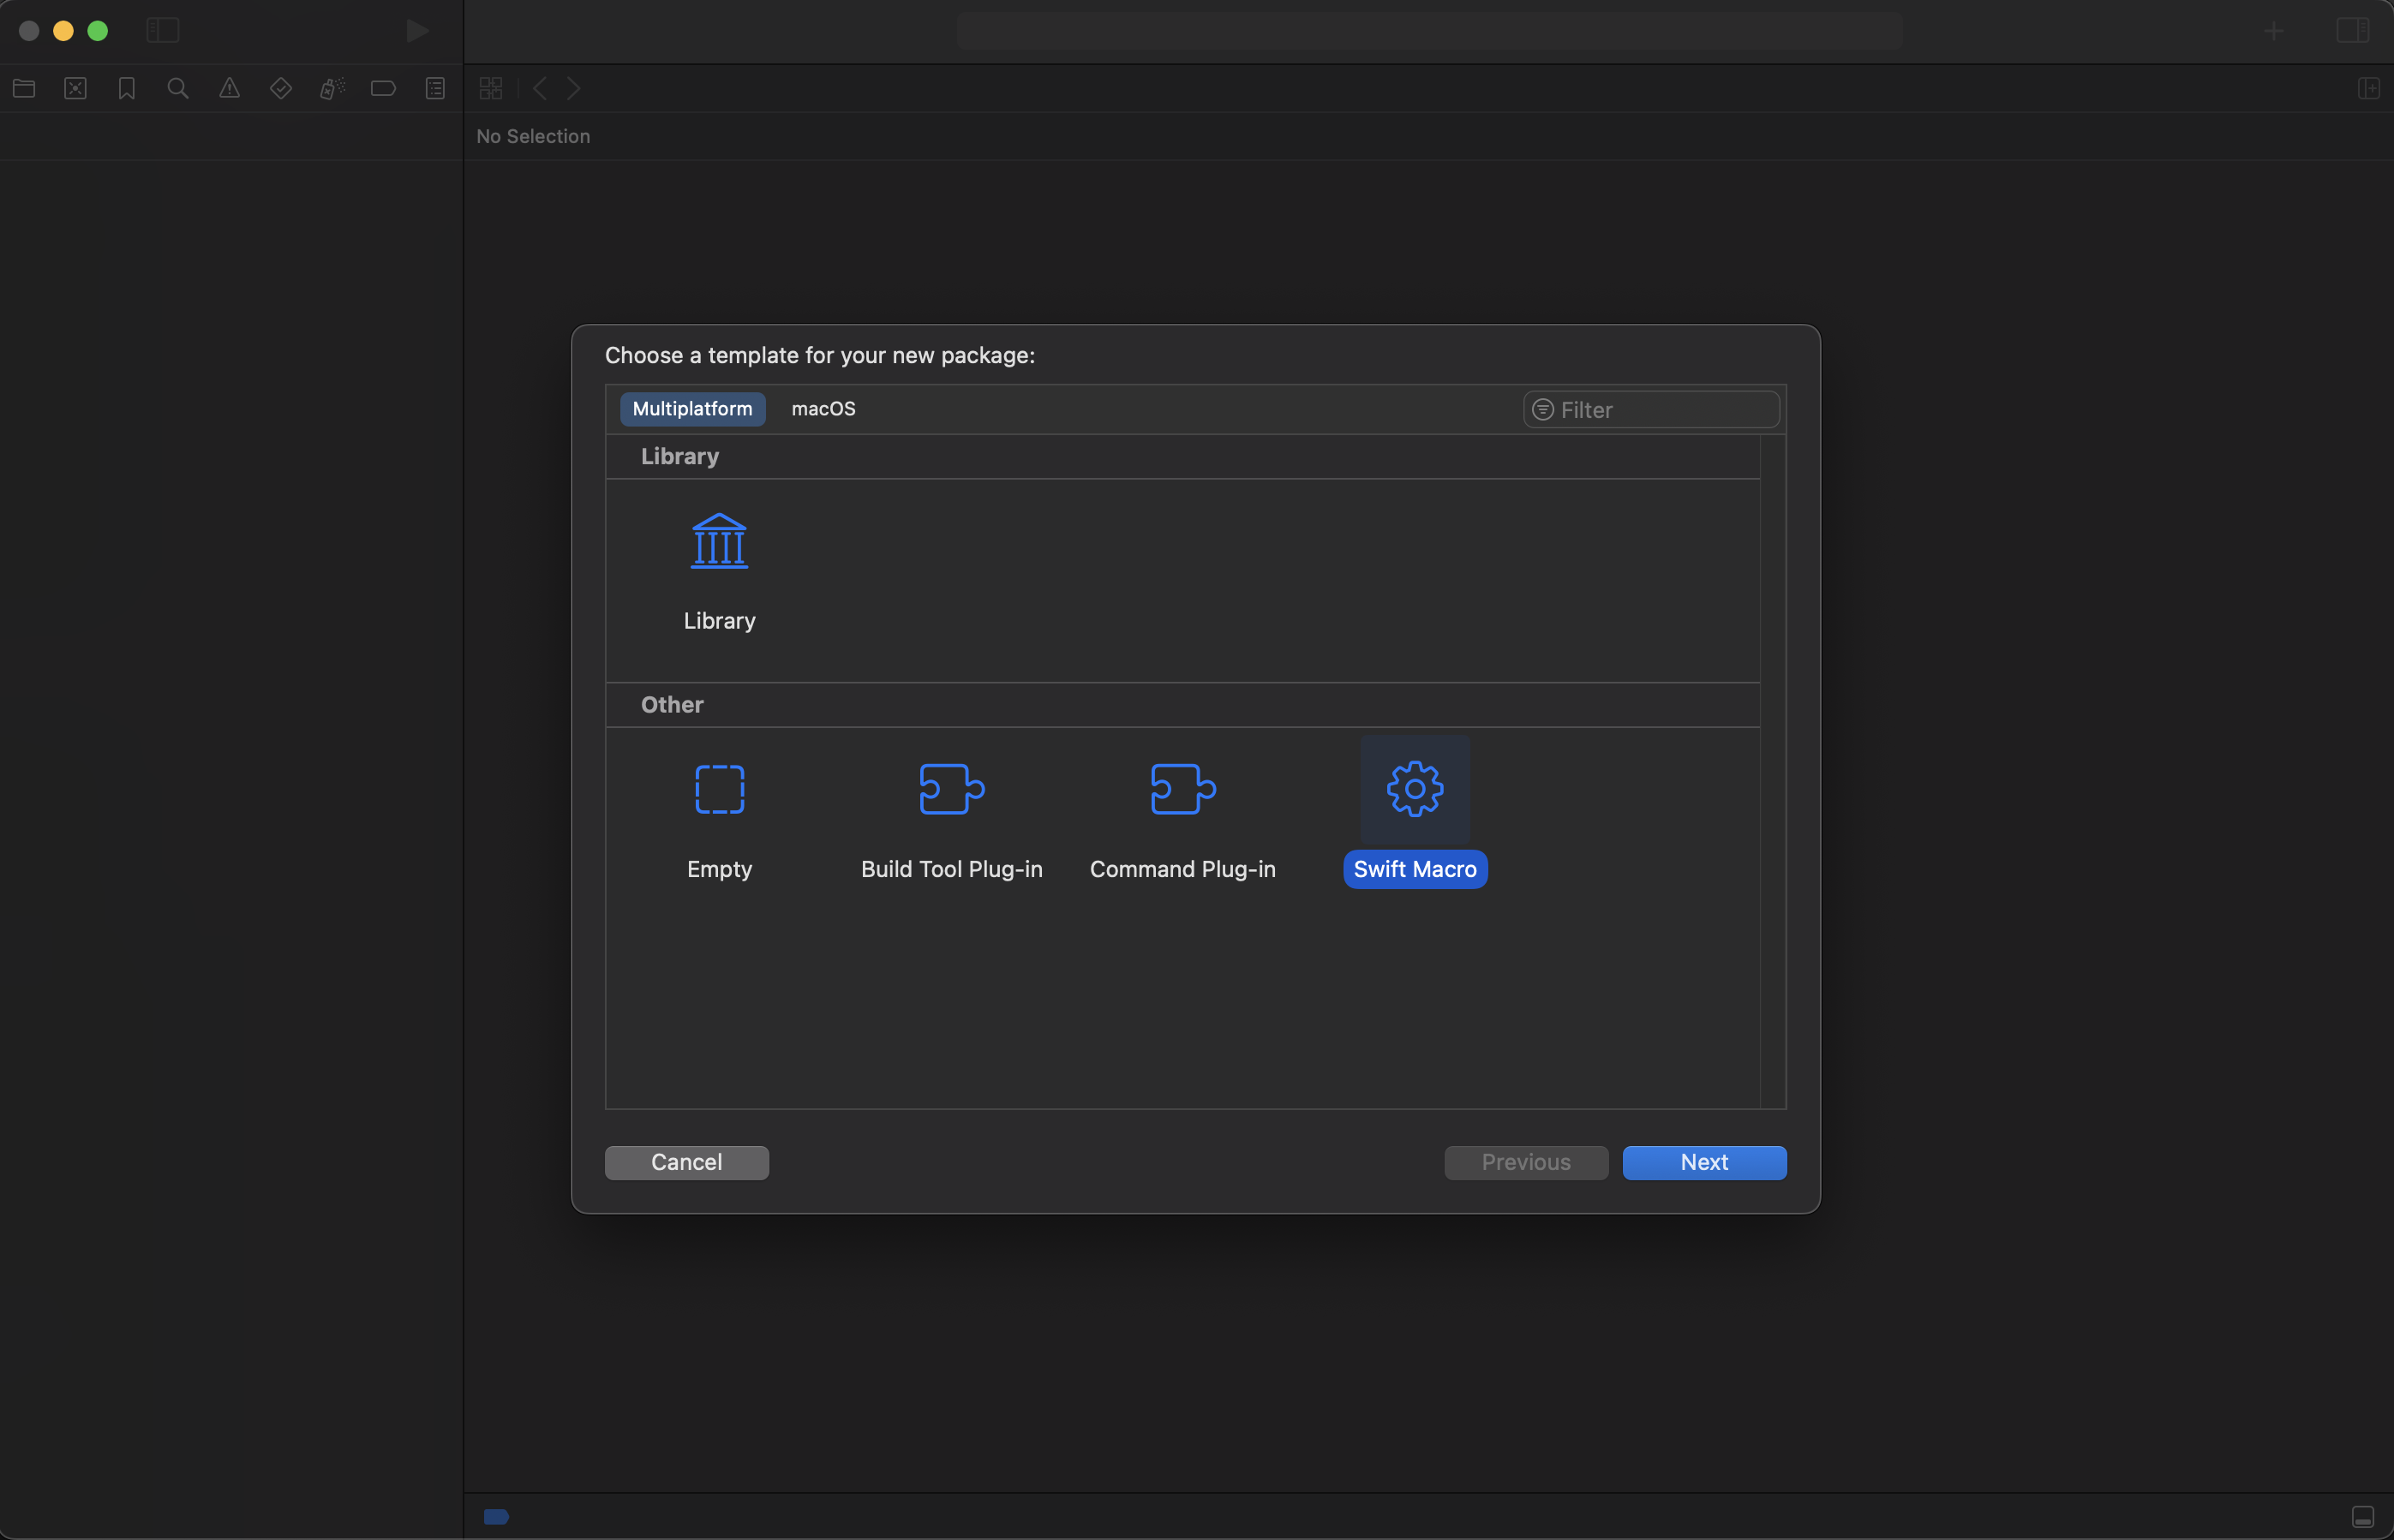Screen dimensions: 2394x1540
Task: Open the Breakpoint navigator icon
Action: (x=383, y=88)
